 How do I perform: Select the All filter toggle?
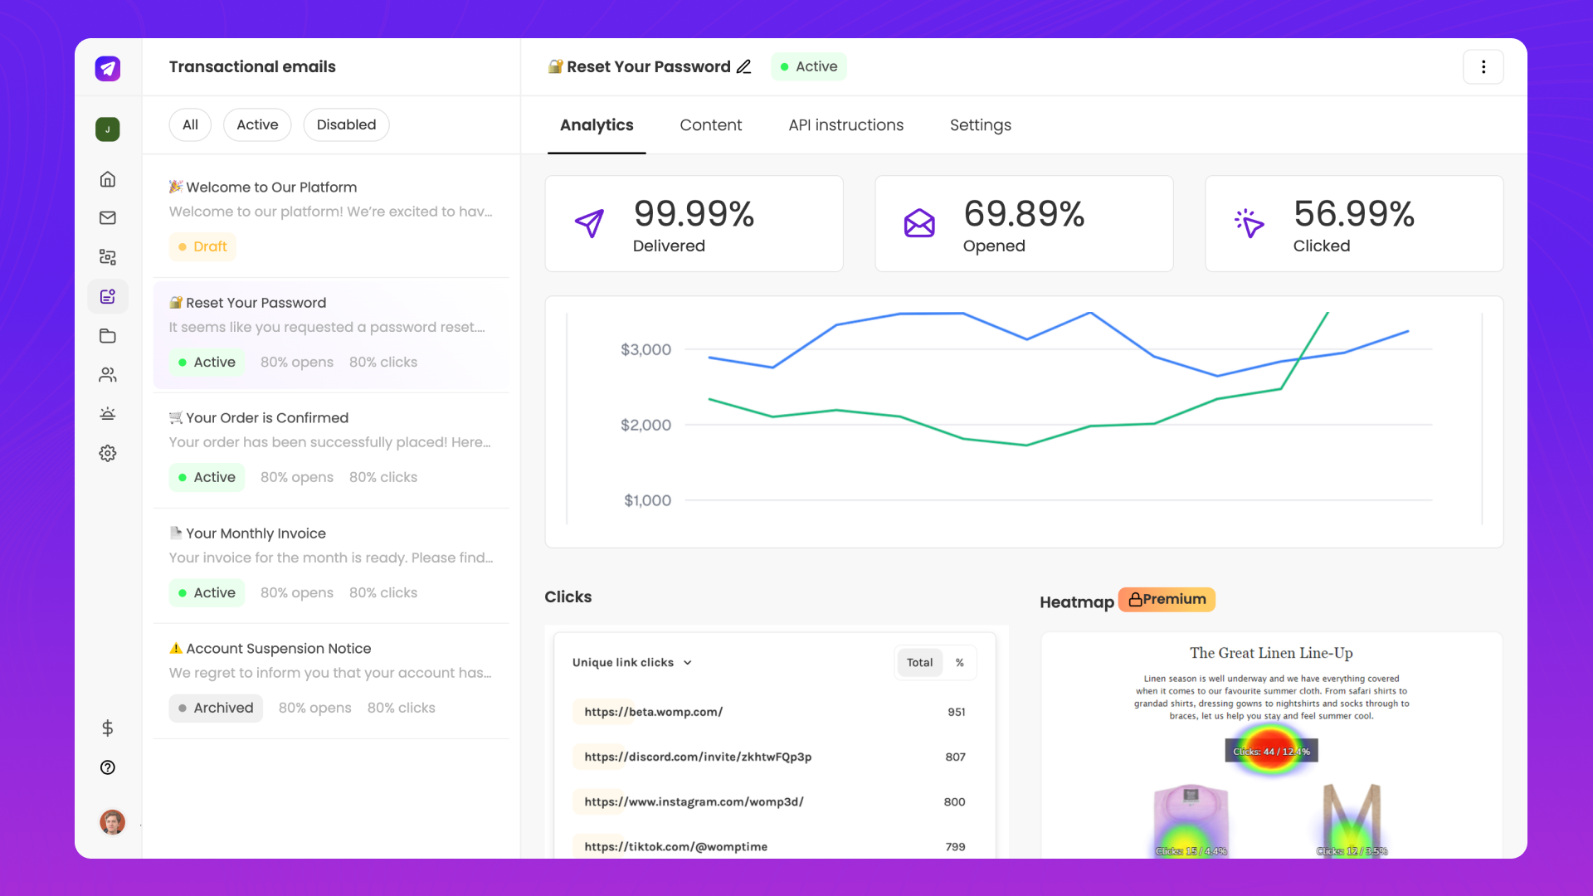[x=190, y=124]
